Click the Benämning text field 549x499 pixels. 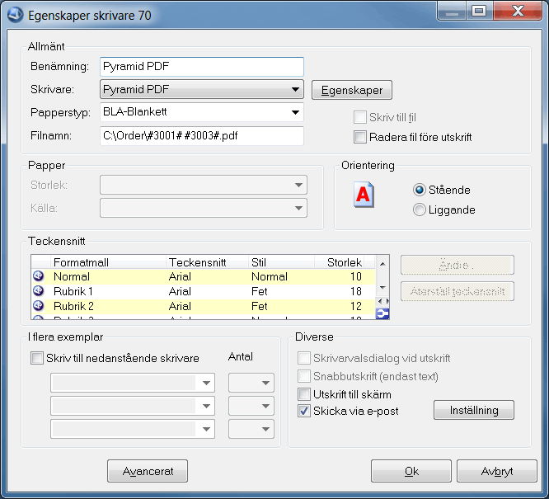tap(202, 67)
